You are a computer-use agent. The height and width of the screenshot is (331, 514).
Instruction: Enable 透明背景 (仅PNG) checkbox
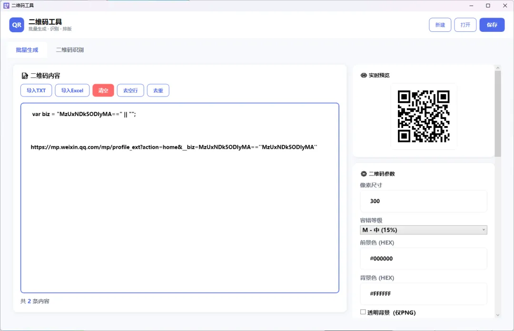363,312
